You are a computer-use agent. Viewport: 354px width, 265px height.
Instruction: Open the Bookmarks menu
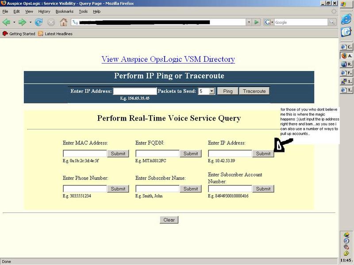pyautogui.click(x=64, y=11)
